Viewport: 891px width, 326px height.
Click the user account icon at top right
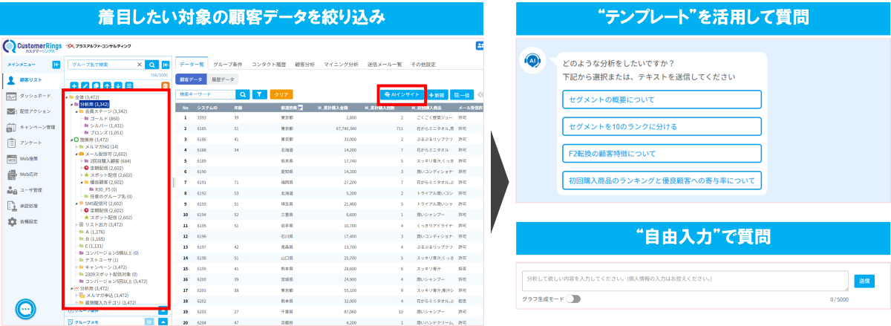pyautogui.click(x=479, y=45)
